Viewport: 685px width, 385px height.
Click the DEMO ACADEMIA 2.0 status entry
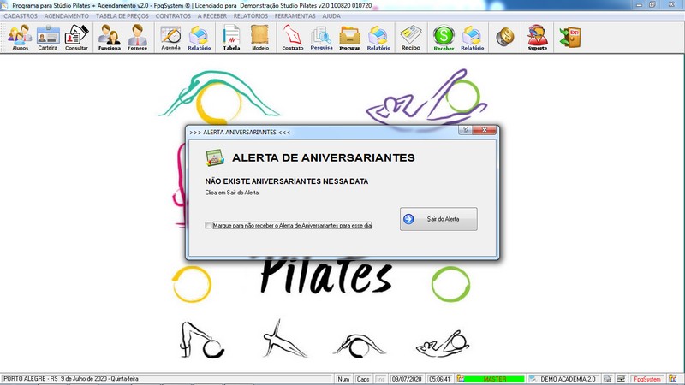(568, 379)
